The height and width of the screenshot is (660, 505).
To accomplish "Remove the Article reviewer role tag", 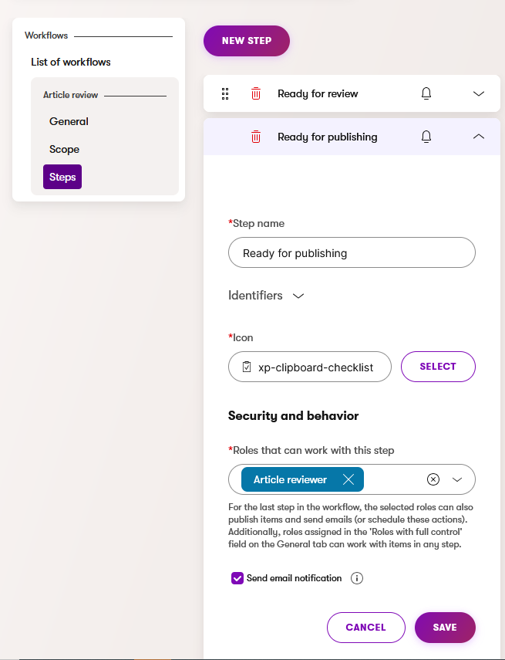I will 348,480.
